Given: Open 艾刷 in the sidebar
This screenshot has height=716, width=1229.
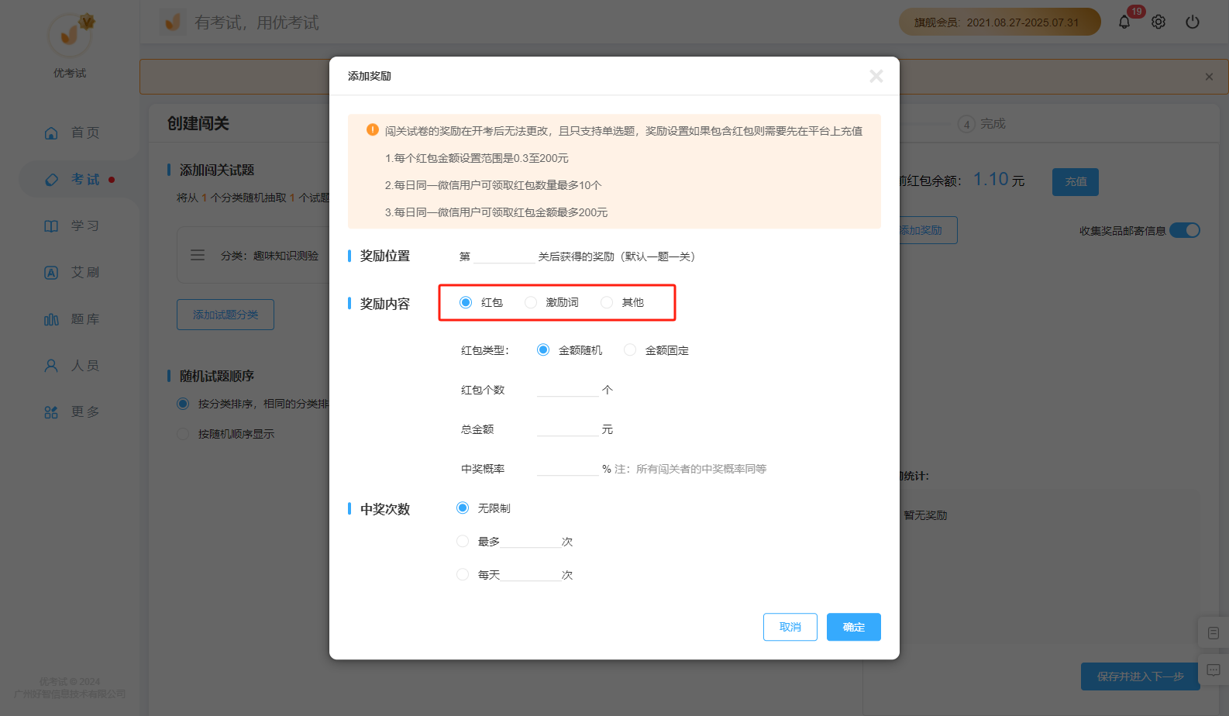Looking at the screenshot, I should tap(71, 272).
